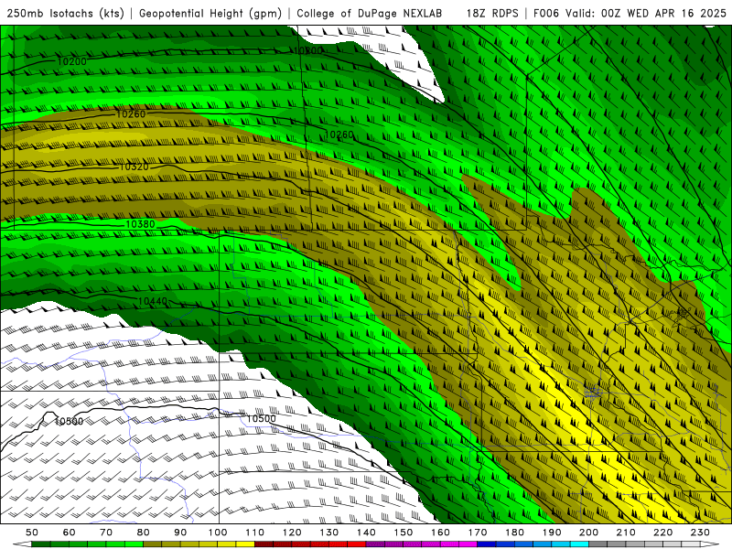The width and height of the screenshot is (732, 549).
Task: Click the "College of DuPage NEXLAB" text
Action: tap(370, 13)
